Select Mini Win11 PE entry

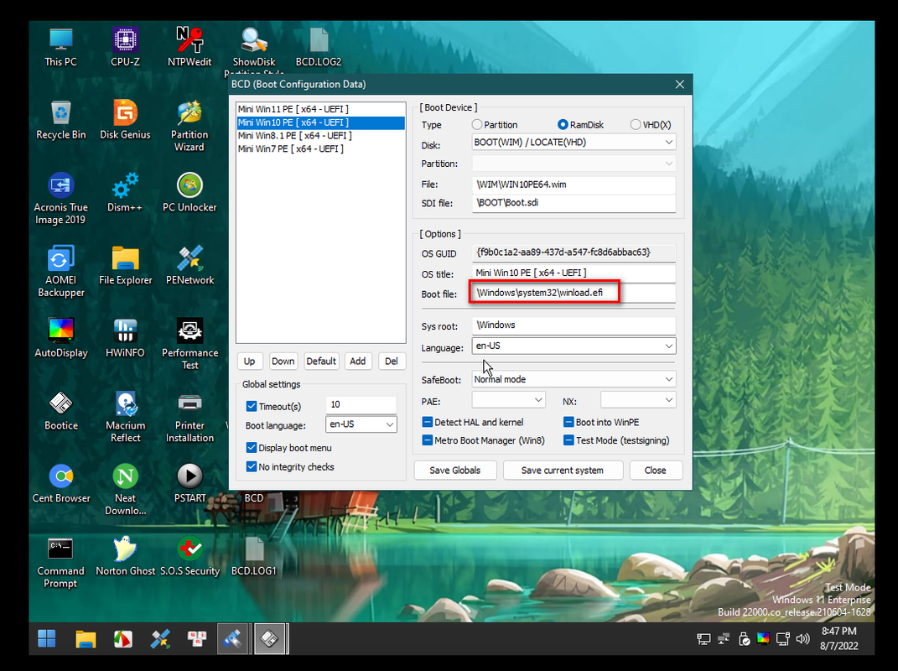tap(320, 109)
